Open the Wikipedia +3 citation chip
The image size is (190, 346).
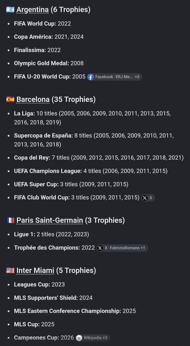pyautogui.click(x=93, y=338)
